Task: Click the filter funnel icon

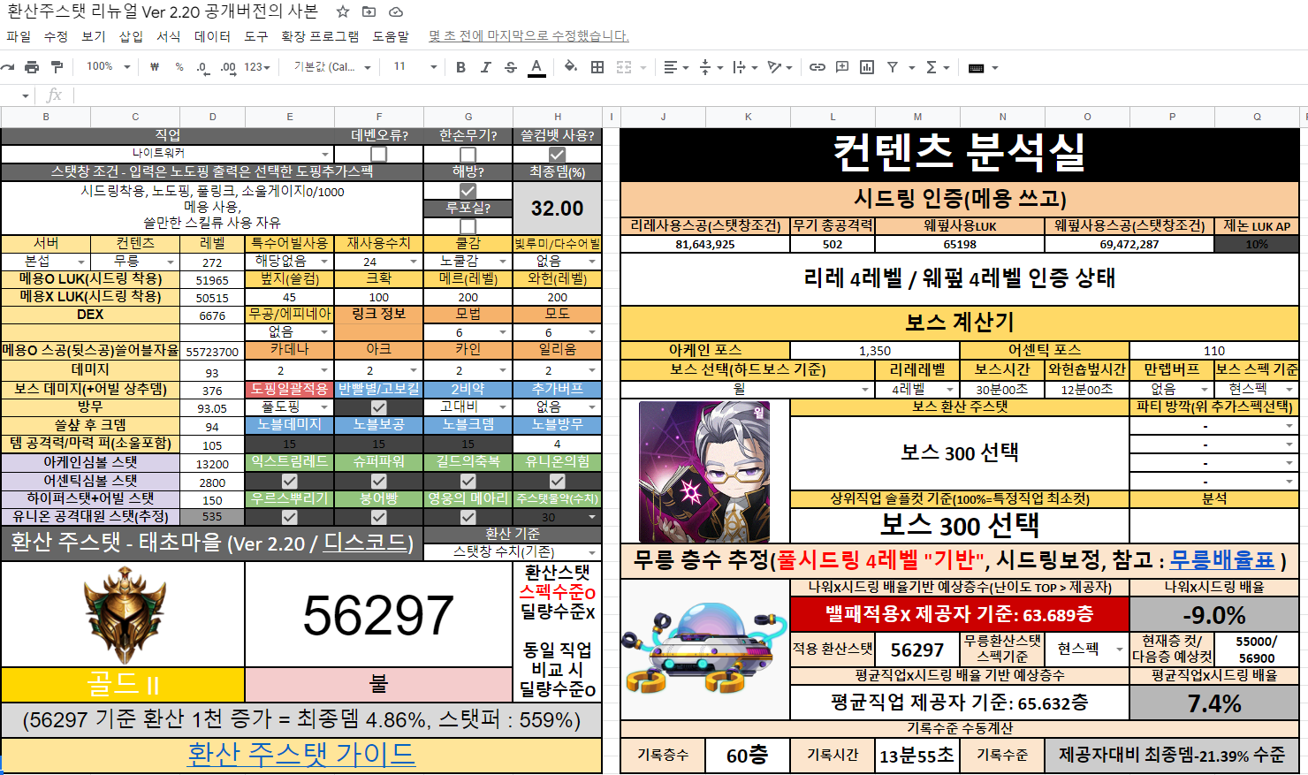Action: 893,67
